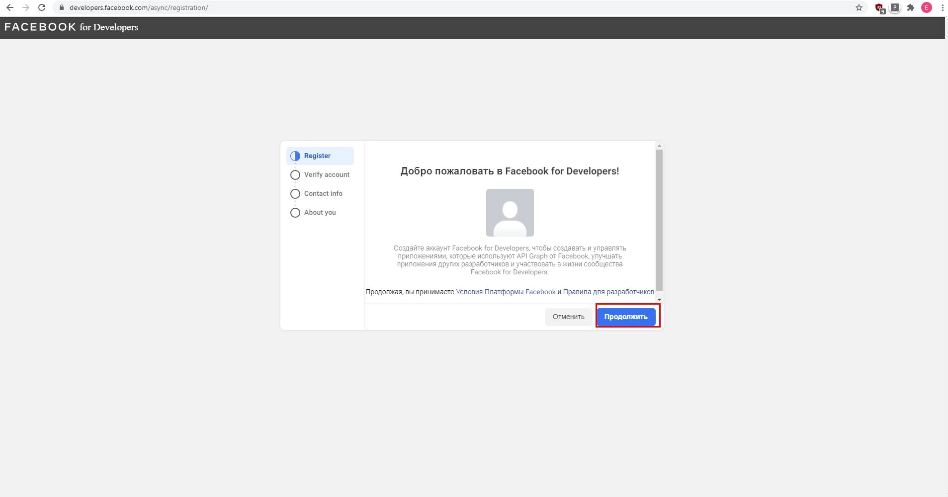948x497 pixels.
Task: Select the Verify account step
Action: coord(320,175)
